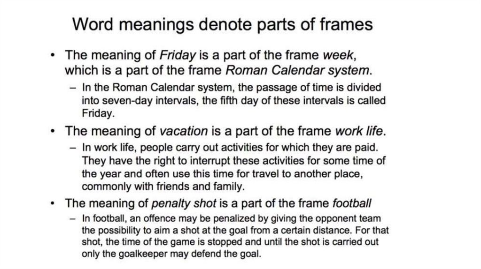
Task: Click the bullet point before the Friday sentence
Action: [54, 56]
